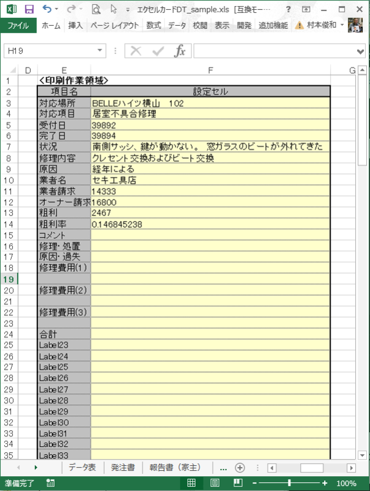
Task: Customize the Quick Access Toolbar dropdown
Action: tap(128, 10)
